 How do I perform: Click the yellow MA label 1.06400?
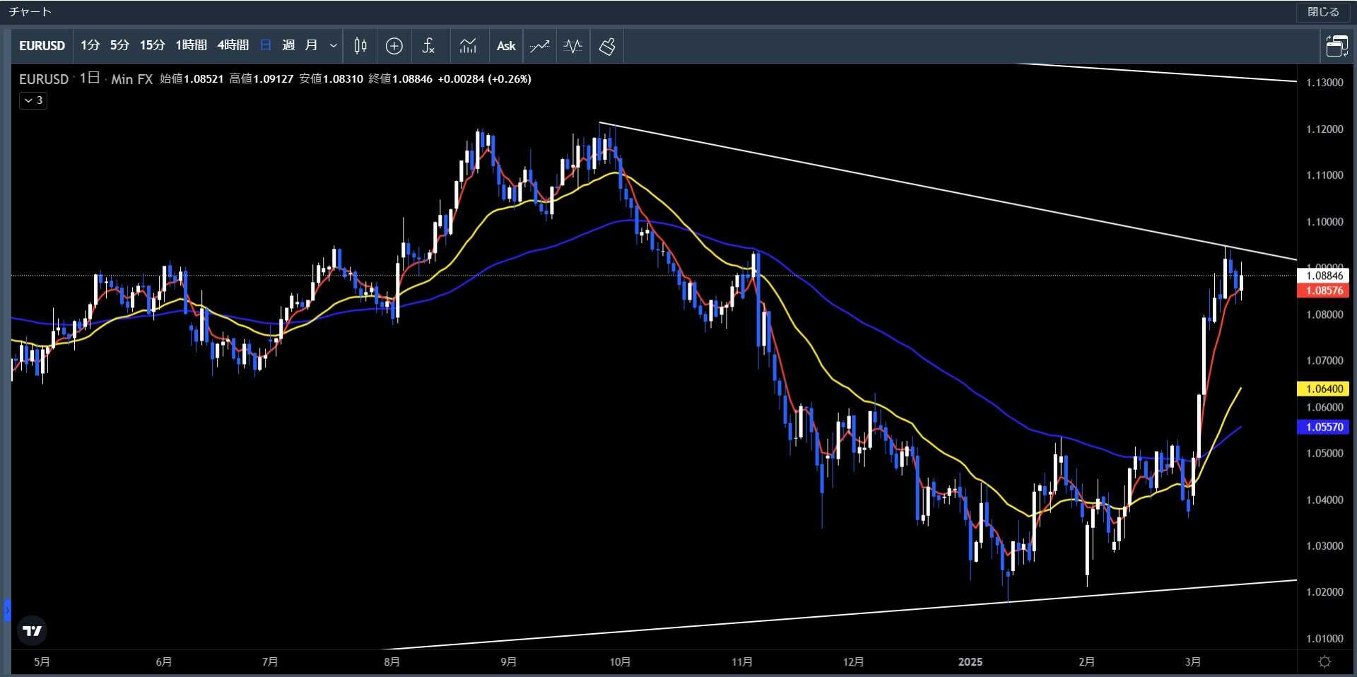click(x=1324, y=389)
